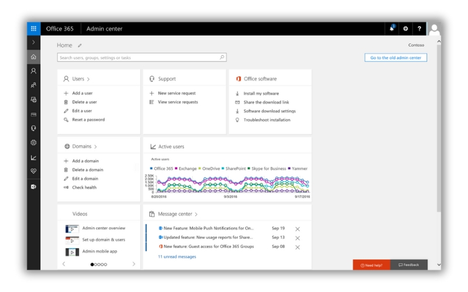Dismiss the Sep 08 message
Image resolution: width=468 pixels, height=292 pixels.
coord(298,247)
